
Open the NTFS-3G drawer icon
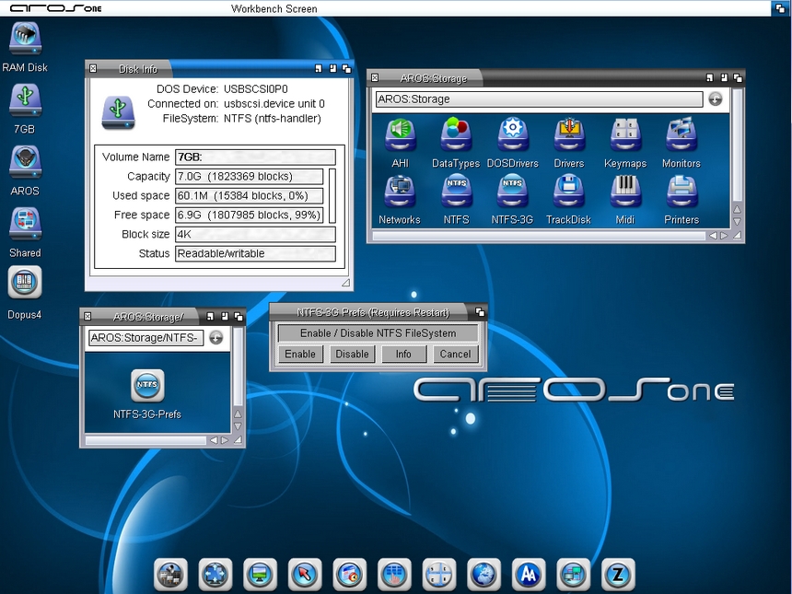[512, 192]
